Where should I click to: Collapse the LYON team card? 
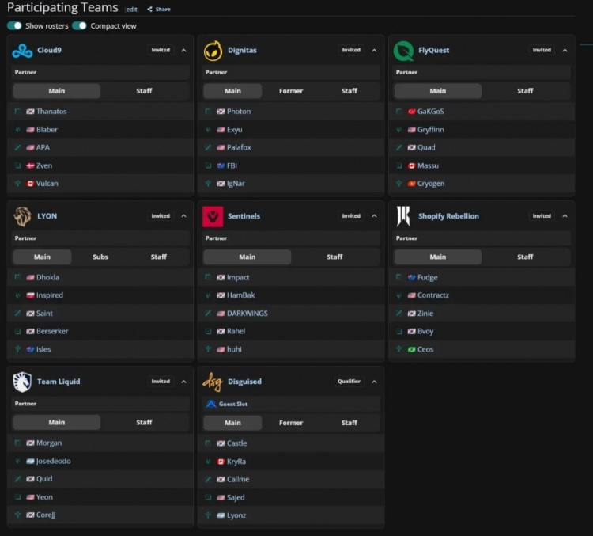point(183,216)
